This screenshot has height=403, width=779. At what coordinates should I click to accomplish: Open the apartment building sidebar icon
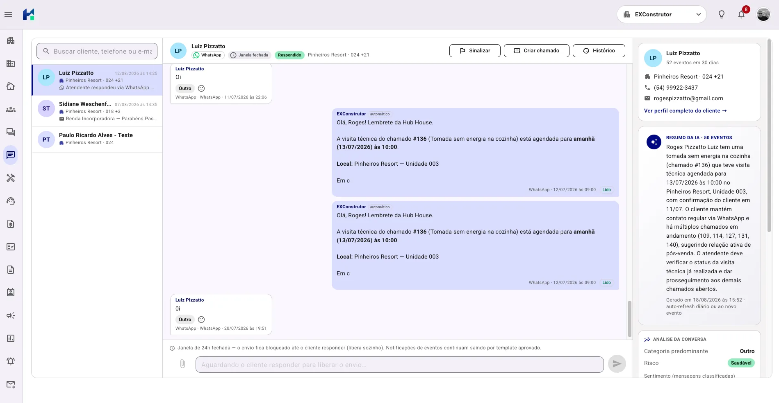pyautogui.click(x=11, y=41)
